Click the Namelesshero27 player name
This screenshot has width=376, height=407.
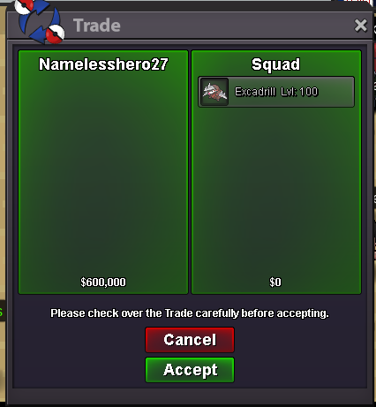click(103, 64)
